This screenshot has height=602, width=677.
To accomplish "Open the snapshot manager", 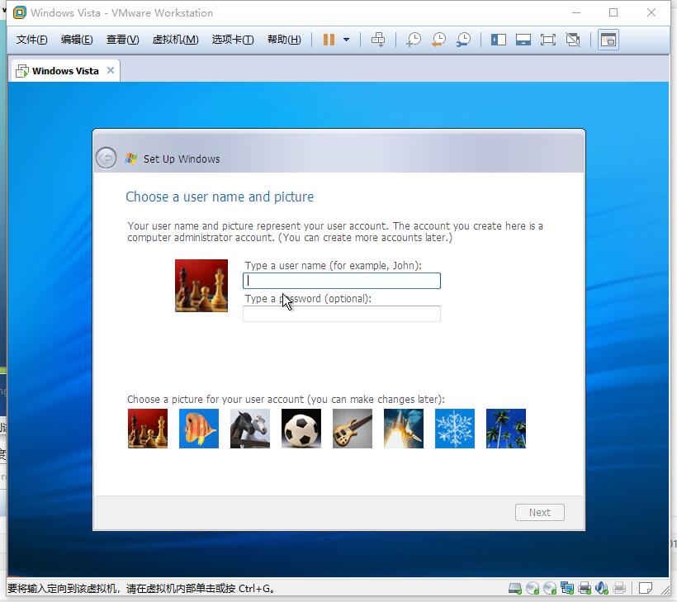I will click(464, 40).
